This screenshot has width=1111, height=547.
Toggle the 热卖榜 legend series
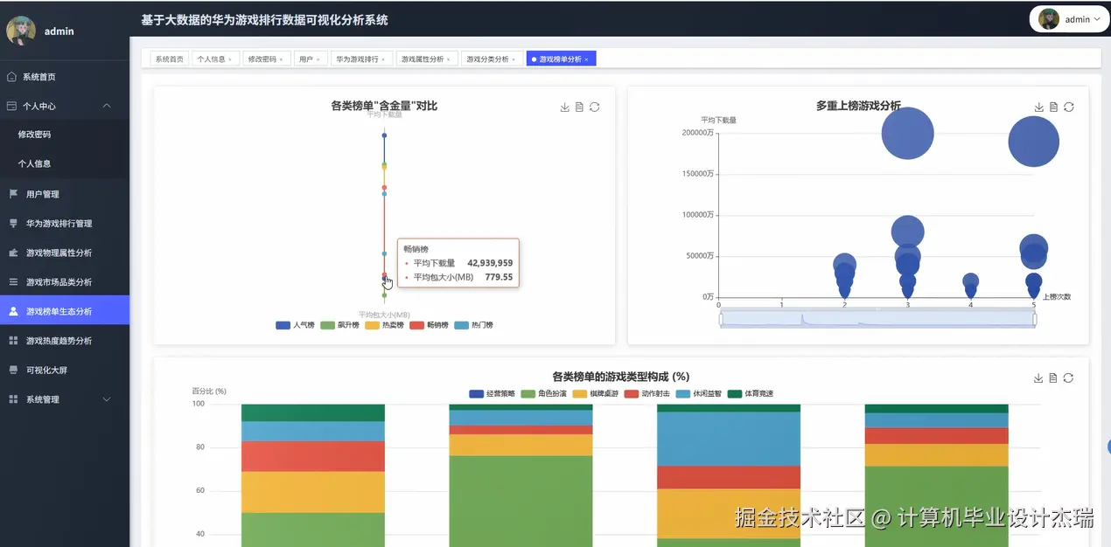click(x=384, y=325)
